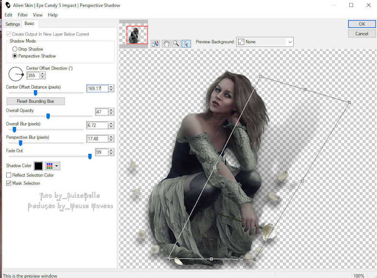
Task: Click the Center Offset Distance slider handle
Action: (35, 93)
